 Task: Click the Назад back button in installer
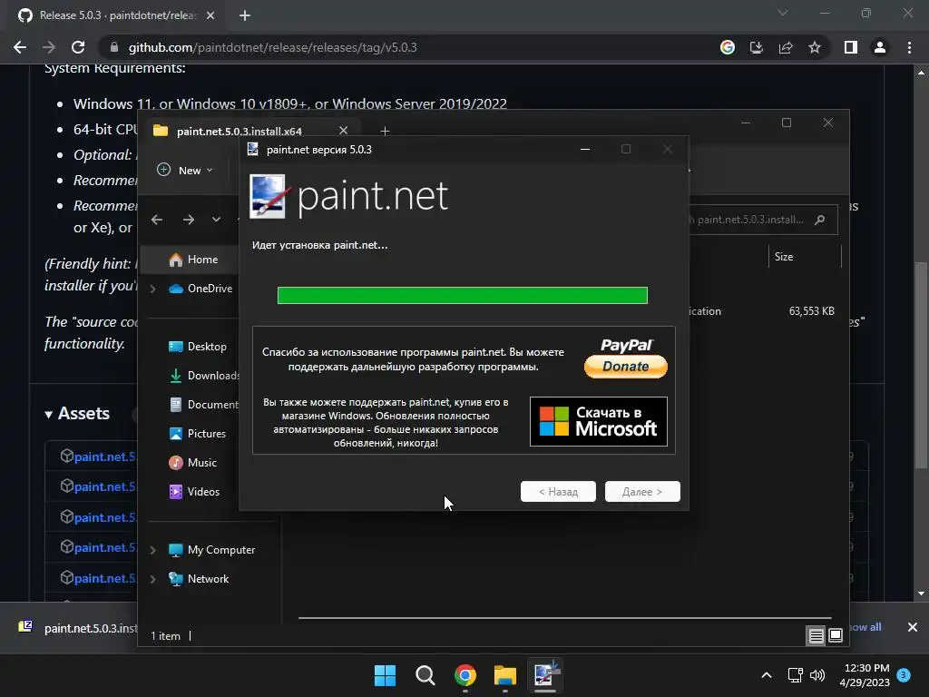pos(558,491)
